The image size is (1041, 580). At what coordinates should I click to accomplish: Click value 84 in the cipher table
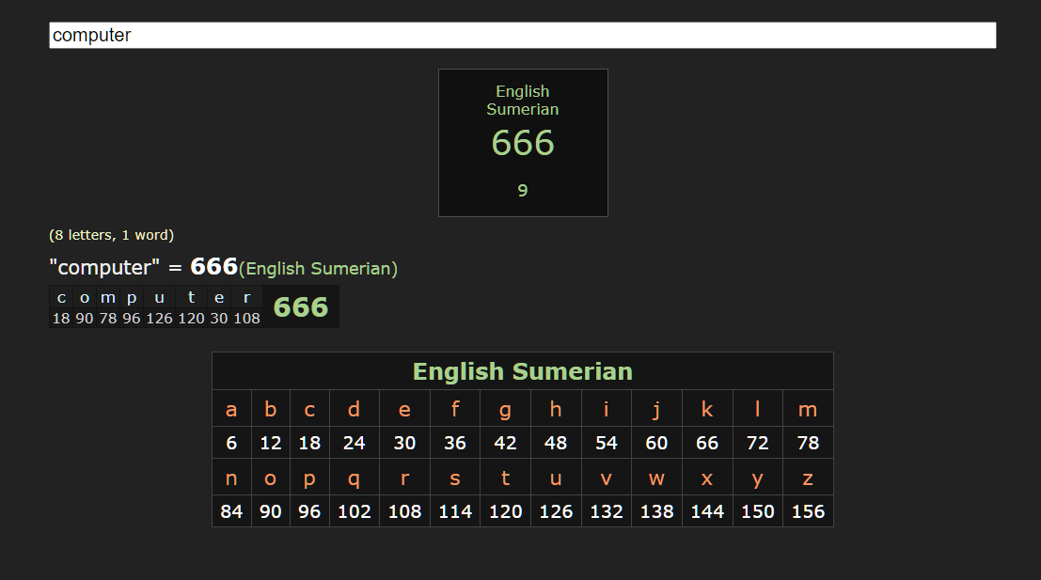(231, 511)
